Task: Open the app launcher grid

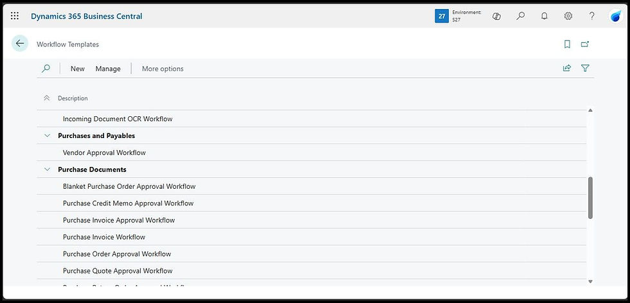Action: coord(15,16)
